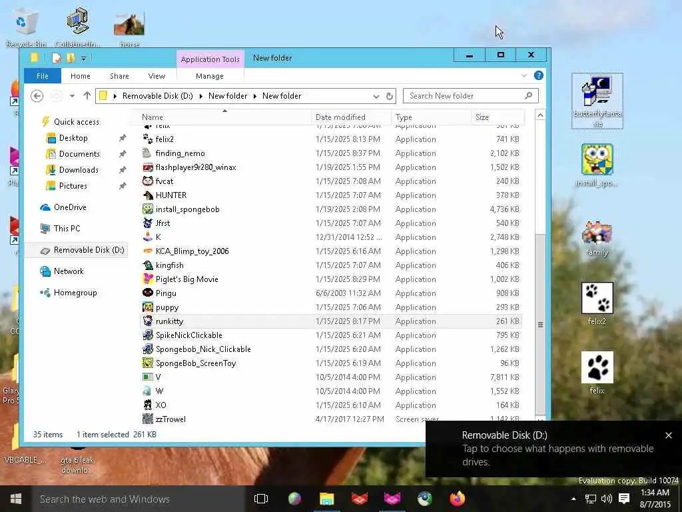682x512 pixels.
Task: Select the KCA_Blimp_toy_2006 file icon
Action: 148,251
